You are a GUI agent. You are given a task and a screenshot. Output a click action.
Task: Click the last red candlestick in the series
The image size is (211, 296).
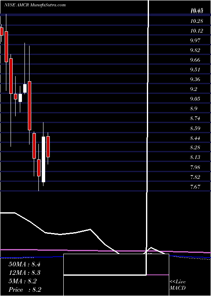[x=48, y=147]
